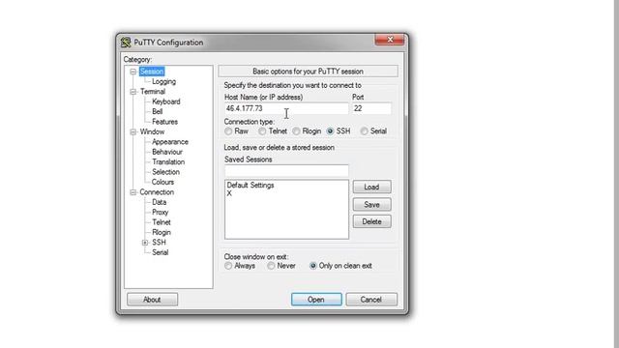Open Selection settings category
The image size is (619, 348).
[x=165, y=172]
